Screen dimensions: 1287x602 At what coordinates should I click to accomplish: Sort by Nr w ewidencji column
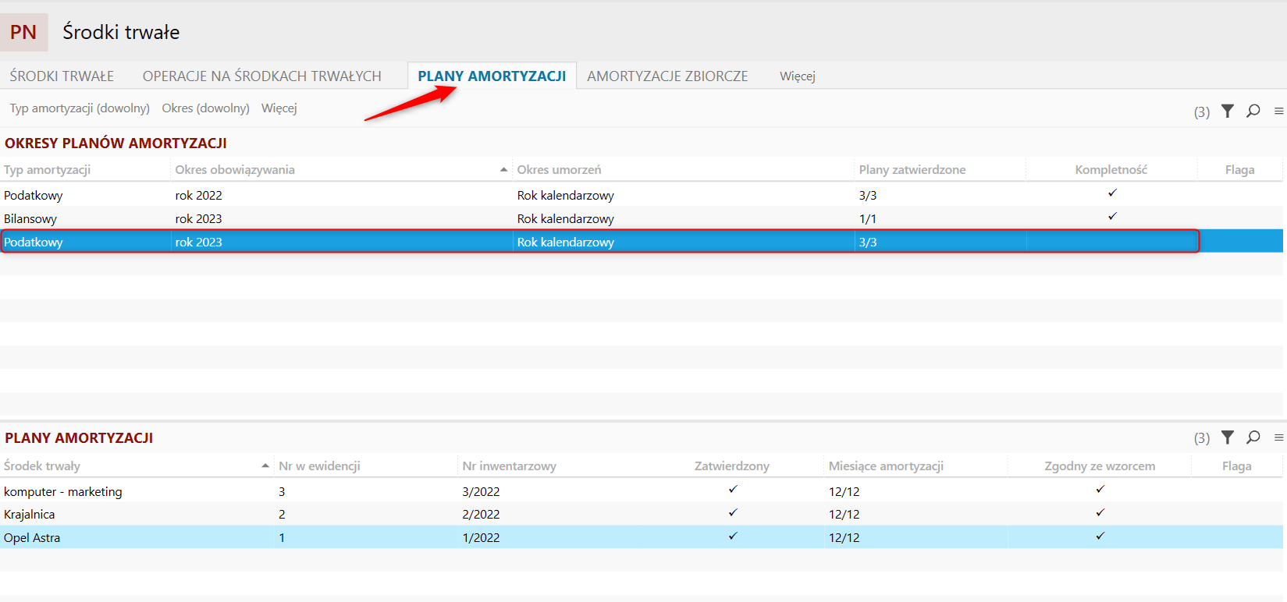click(319, 466)
